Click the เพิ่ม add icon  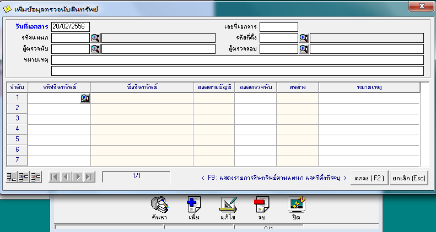(x=193, y=204)
